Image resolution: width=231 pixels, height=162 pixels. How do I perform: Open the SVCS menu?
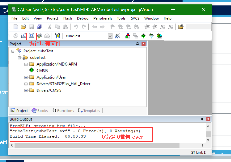click(x=135, y=18)
